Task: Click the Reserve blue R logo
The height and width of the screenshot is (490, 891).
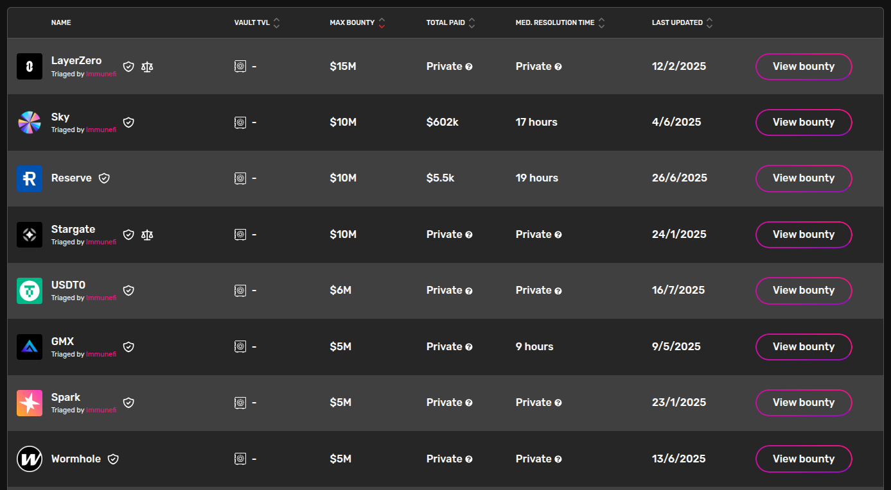Action: pos(30,178)
